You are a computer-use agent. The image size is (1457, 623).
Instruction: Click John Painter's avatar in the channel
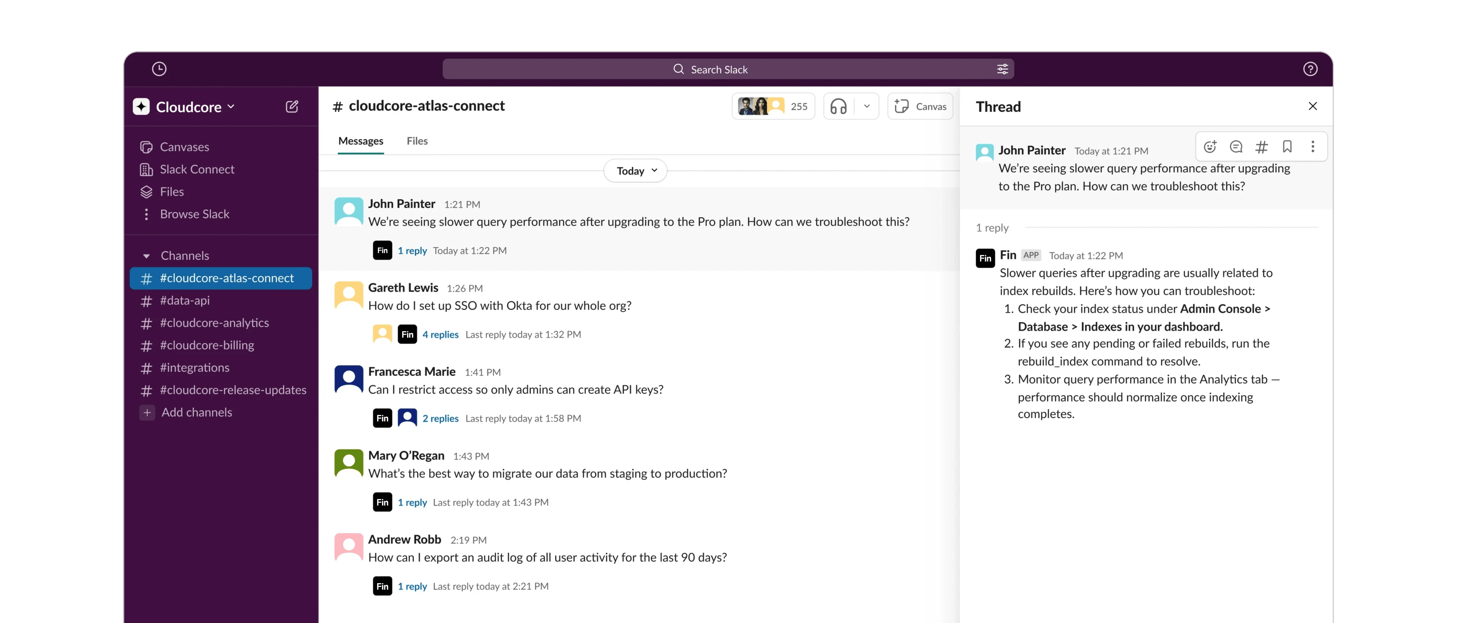[348, 212]
